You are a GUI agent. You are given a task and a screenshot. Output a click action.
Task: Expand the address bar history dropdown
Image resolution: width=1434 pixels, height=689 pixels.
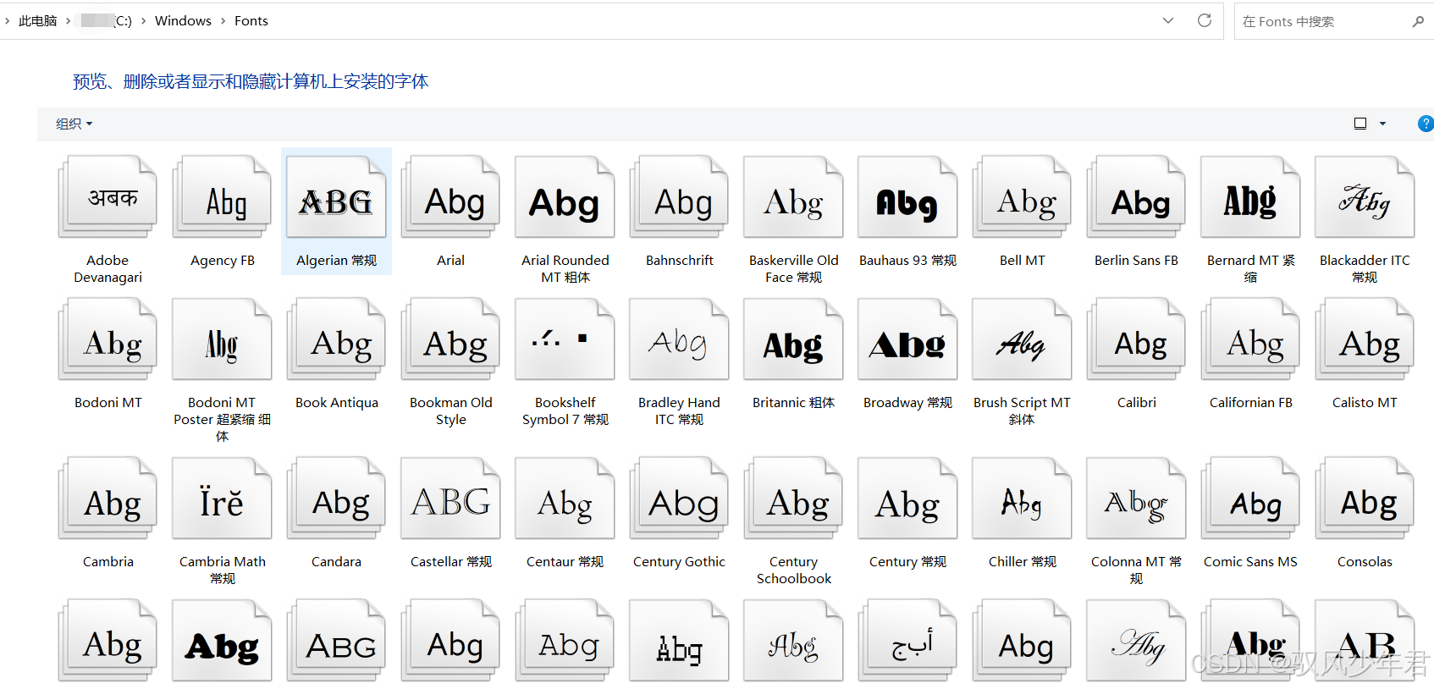click(x=1168, y=20)
